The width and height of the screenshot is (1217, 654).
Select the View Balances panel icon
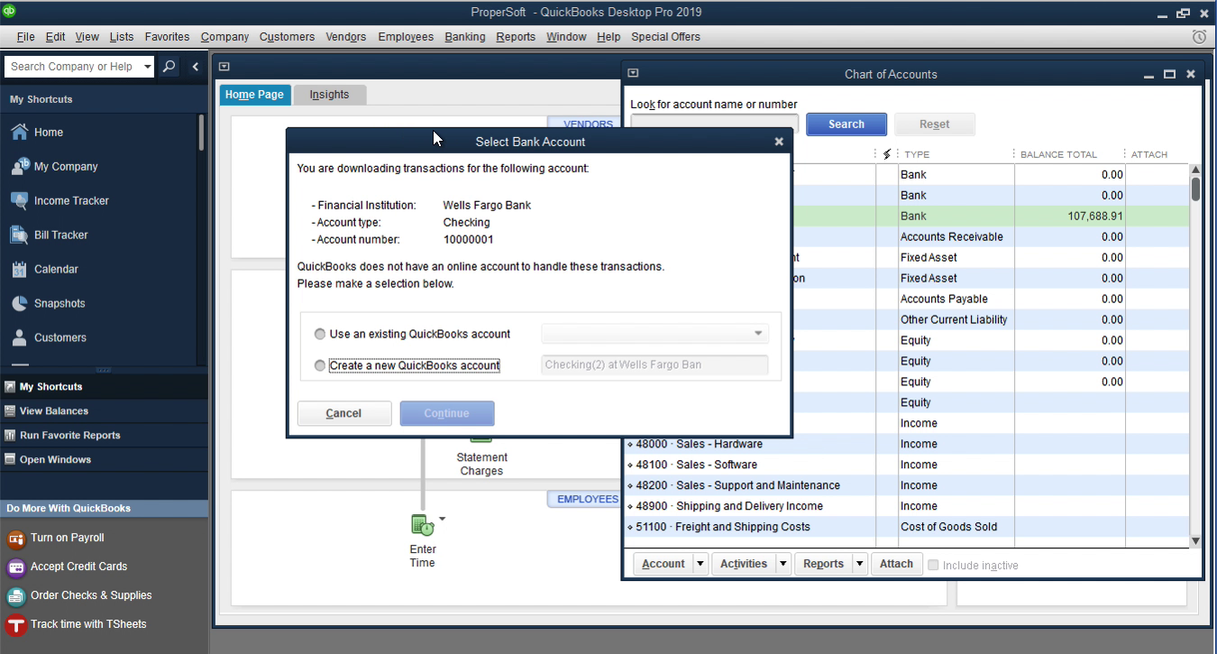[10, 411]
